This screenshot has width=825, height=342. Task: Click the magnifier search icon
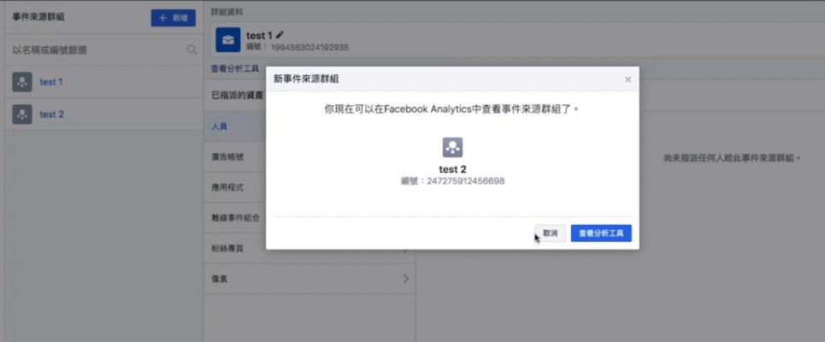point(192,50)
